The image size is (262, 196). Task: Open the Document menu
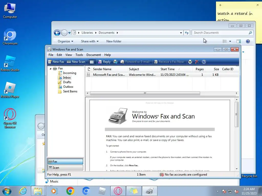(94, 55)
